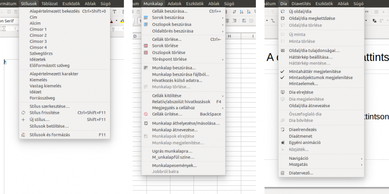Expand Oldaltörés beszúrása submenu
Image resolution: width=389 pixels, height=194 pixels.
pyautogui.click(x=223, y=31)
